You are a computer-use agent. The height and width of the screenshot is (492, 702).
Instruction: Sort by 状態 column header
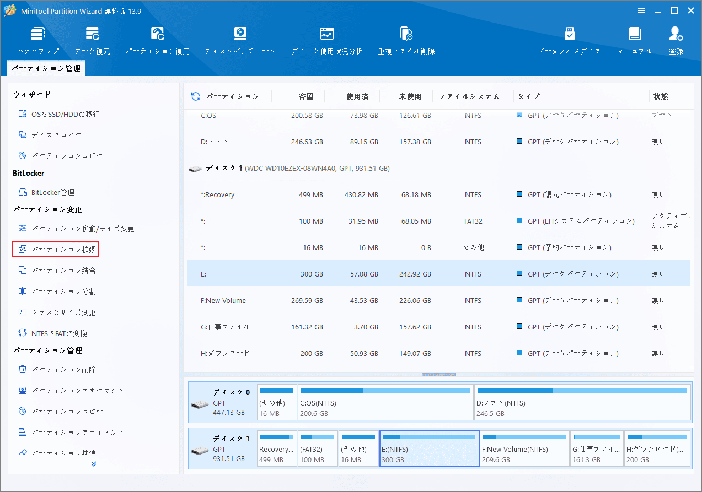[x=661, y=96]
